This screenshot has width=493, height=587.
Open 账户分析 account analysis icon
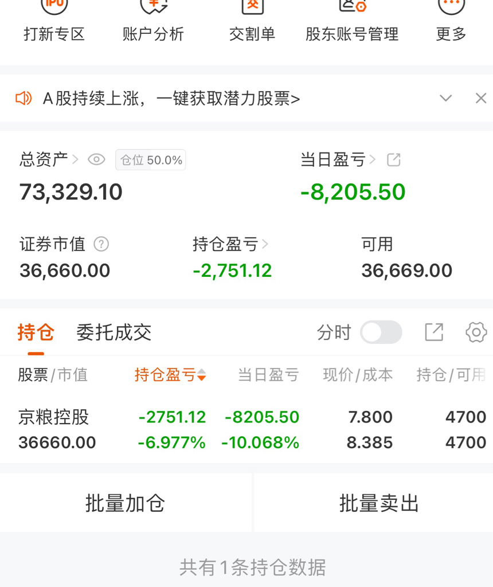tap(154, 7)
